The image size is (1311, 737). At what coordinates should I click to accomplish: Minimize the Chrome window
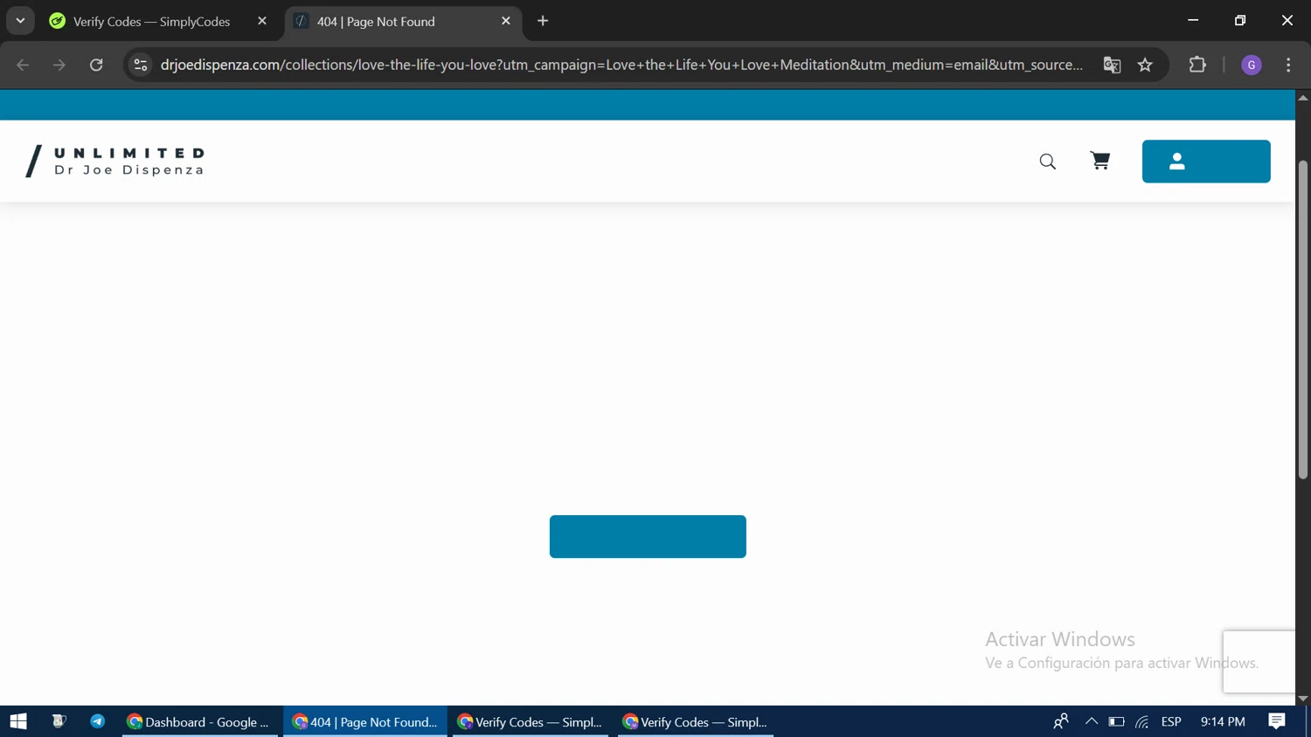(x=1193, y=20)
